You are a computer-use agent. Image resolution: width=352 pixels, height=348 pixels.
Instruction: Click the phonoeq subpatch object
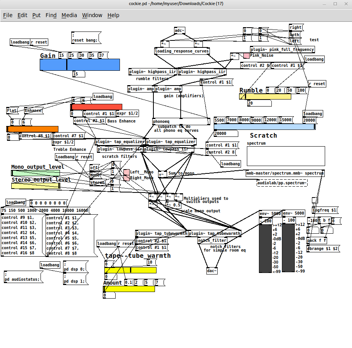(x=181, y=122)
